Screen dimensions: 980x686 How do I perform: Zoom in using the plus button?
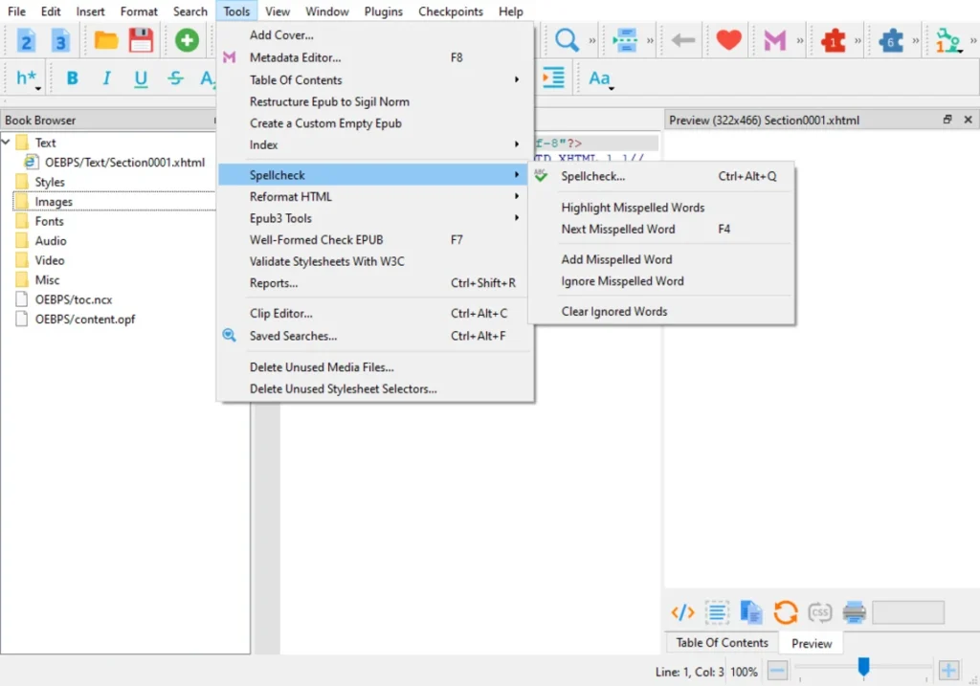coord(948,671)
